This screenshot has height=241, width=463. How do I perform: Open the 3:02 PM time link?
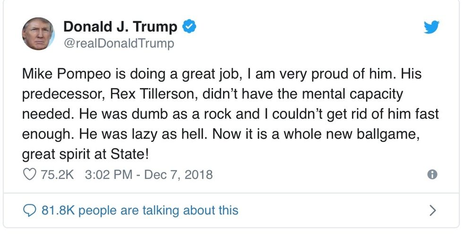108,175
